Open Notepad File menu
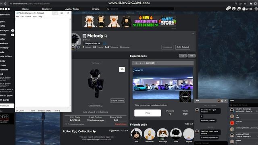The width and height of the screenshot is (258, 145). click(x=17, y=17)
